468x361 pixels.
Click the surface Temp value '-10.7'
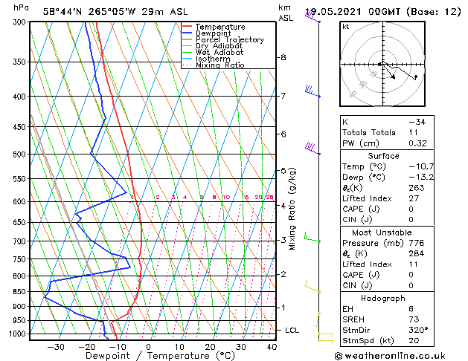point(421,167)
